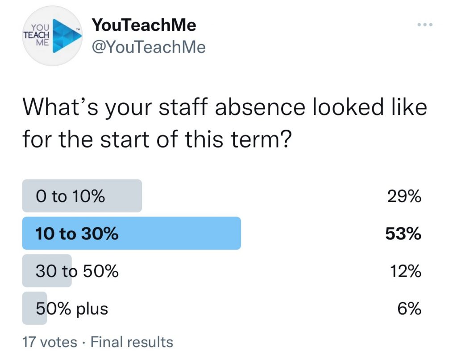457x360 pixels.
Task: Click the small grey 50% plus bar
Action: click(x=34, y=308)
